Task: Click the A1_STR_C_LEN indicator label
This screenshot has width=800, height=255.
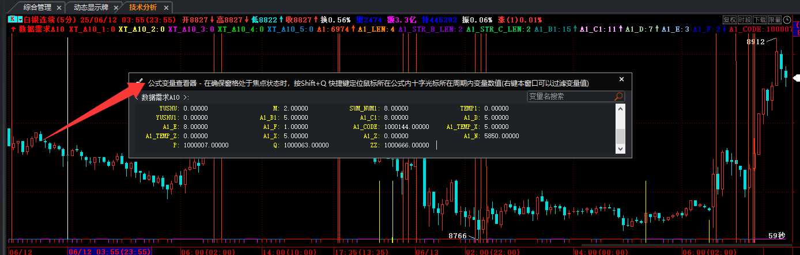Action: (x=499, y=29)
